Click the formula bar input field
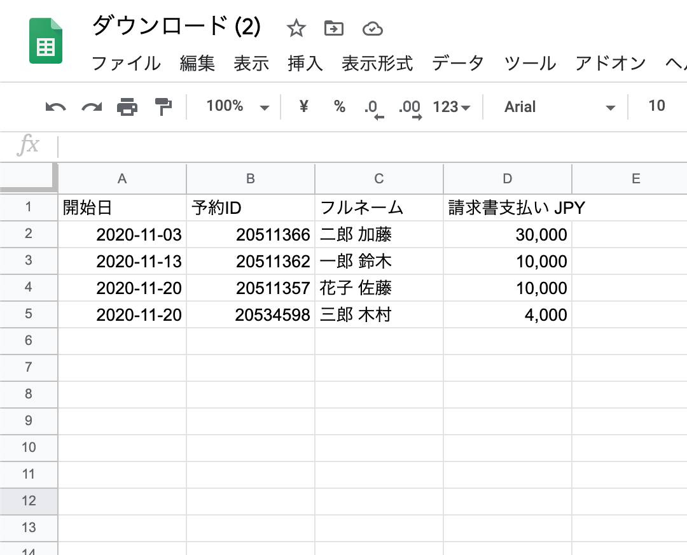This screenshot has height=555, width=687. tap(369, 146)
